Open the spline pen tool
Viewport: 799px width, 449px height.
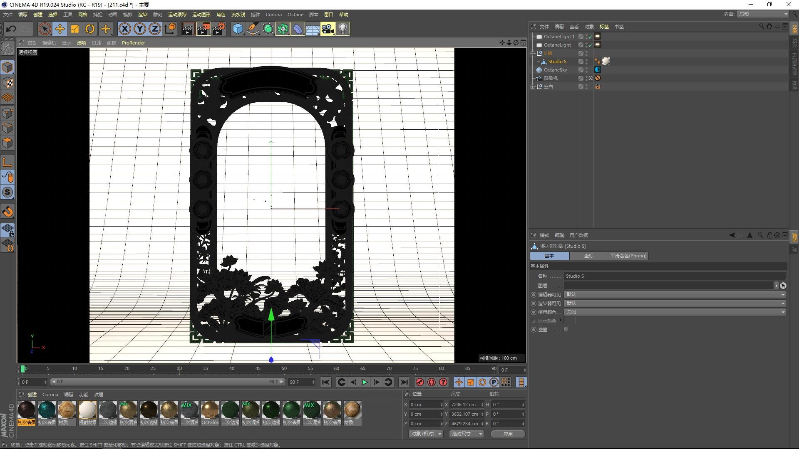(x=253, y=29)
